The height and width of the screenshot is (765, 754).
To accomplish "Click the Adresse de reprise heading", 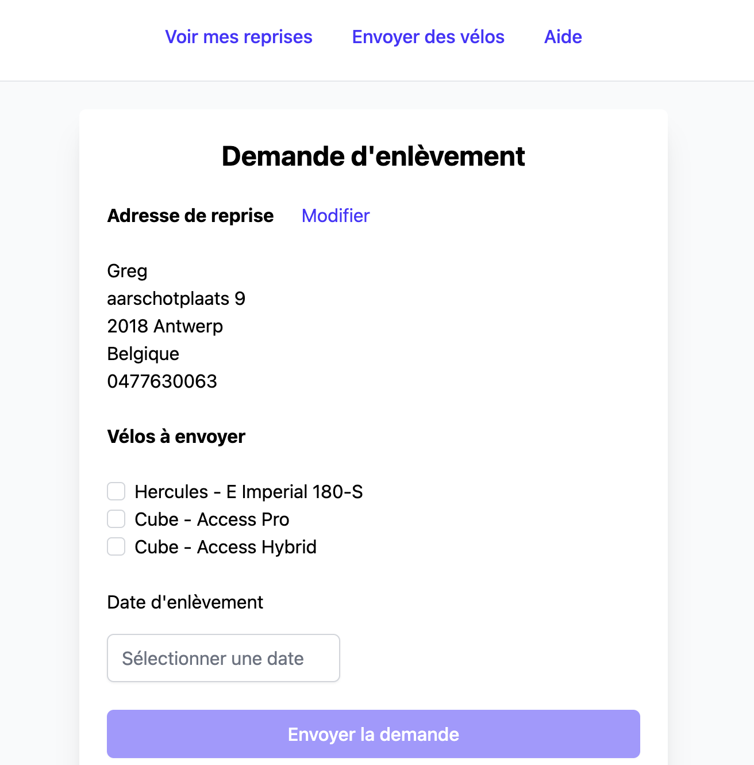I will tap(190, 216).
